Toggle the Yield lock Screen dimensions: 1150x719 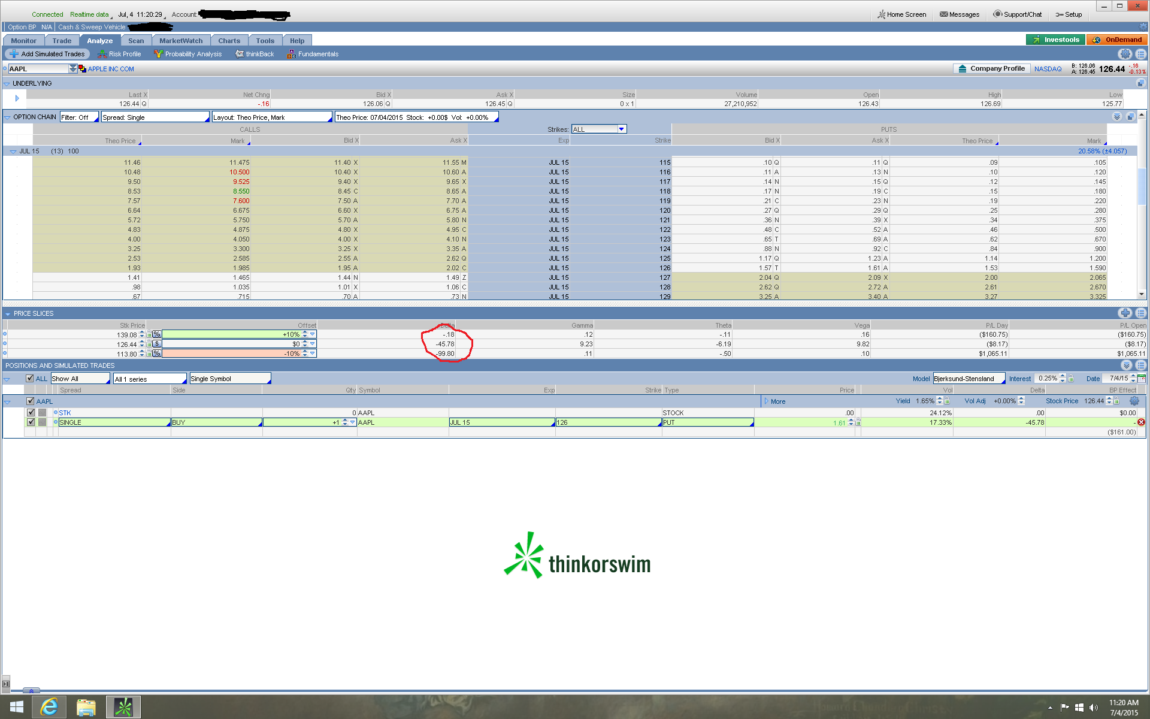tap(947, 401)
